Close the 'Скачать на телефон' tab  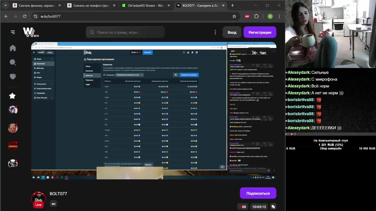(x=114, y=5)
